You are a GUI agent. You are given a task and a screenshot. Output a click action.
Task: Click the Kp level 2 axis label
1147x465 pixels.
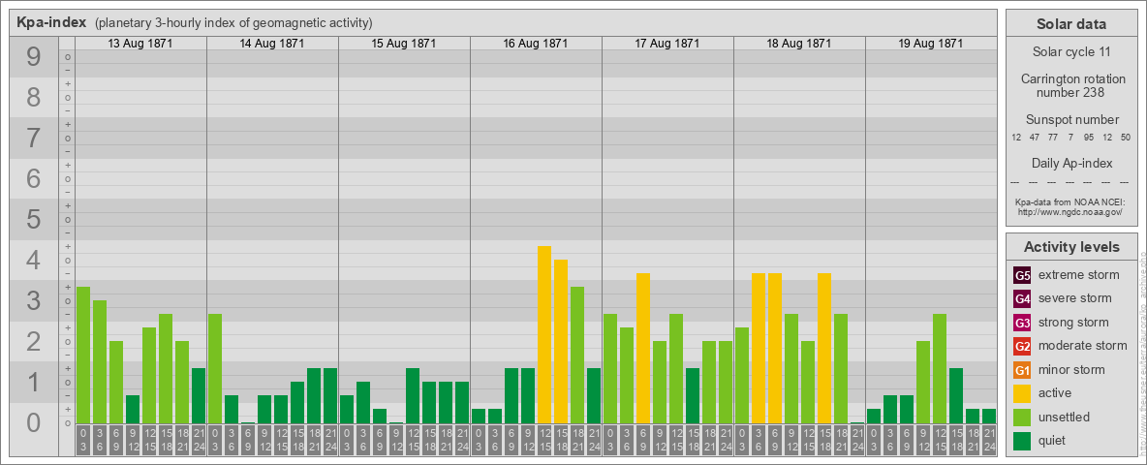(x=34, y=341)
